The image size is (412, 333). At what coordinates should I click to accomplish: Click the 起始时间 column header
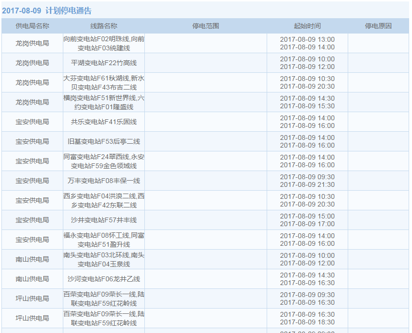[307, 26]
